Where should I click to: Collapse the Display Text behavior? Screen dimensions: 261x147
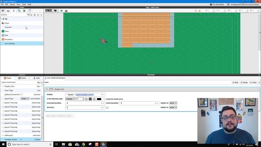[x=47, y=89]
